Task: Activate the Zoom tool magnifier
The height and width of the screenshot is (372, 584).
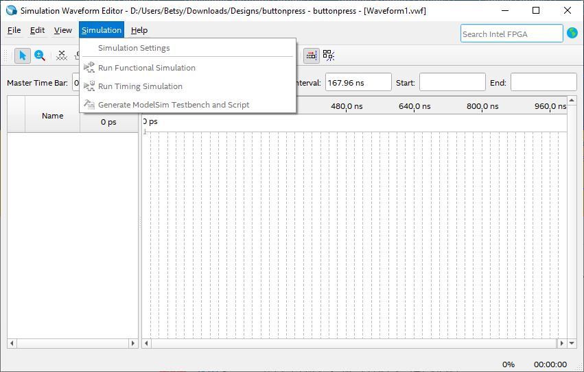Action: pyautogui.click(x=40, y=55)
